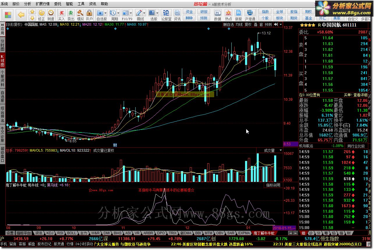Click the 数据 PE data icon
Screen dimensions: 374x250
click(217, 13)
